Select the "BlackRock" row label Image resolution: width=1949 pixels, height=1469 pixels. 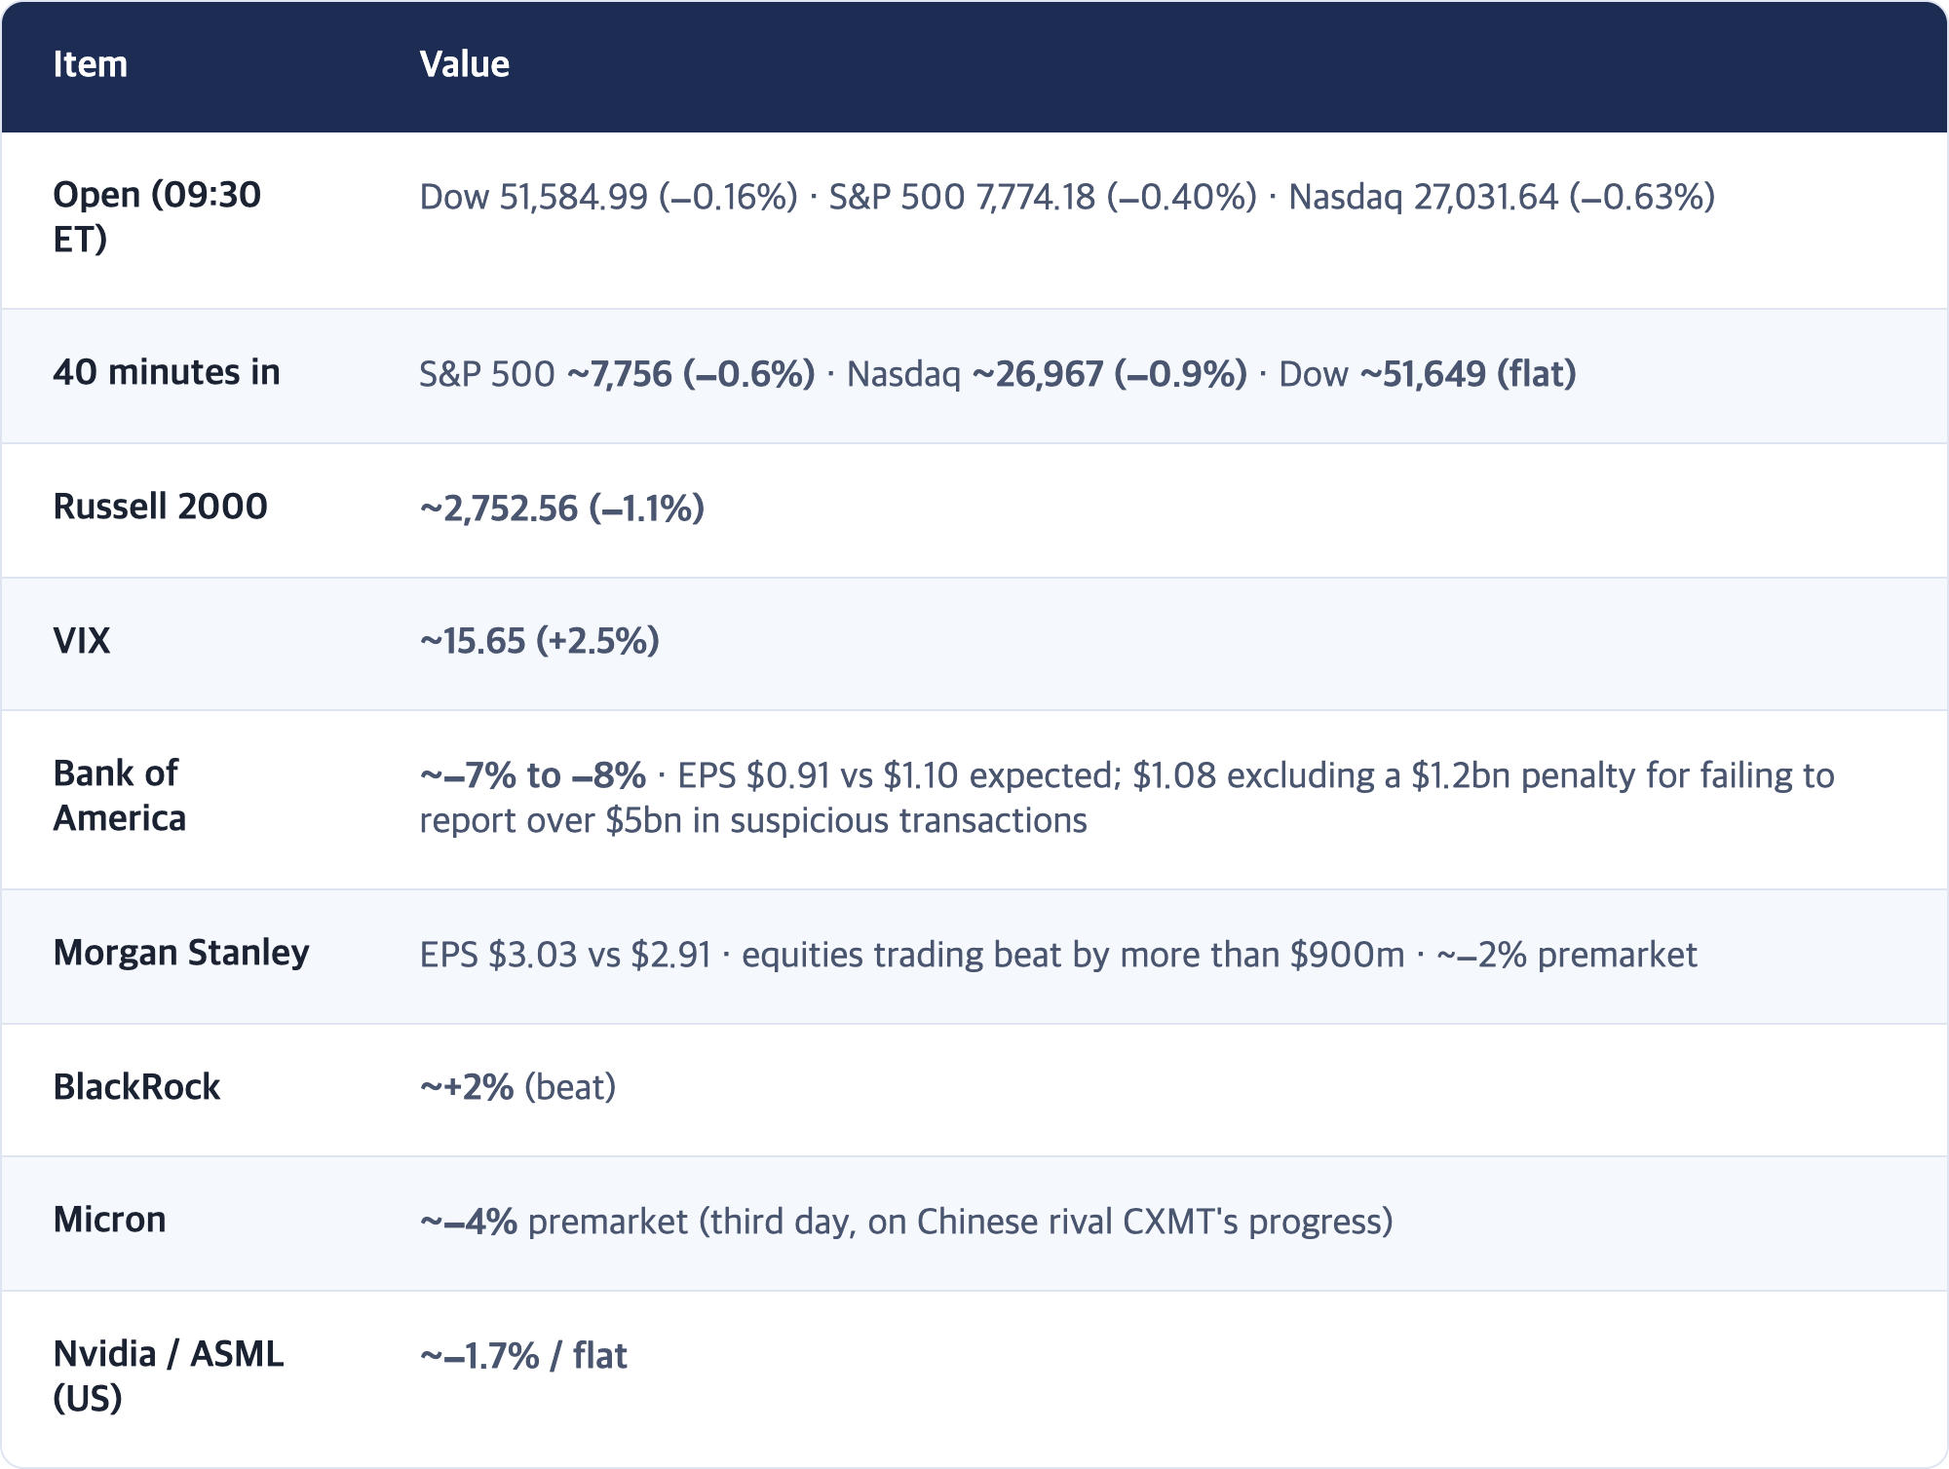[136, 1087]
